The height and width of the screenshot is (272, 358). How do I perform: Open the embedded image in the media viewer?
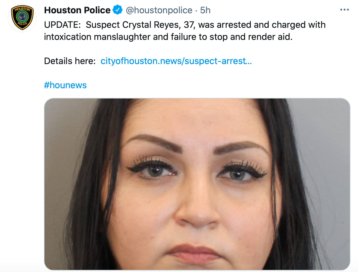pyautogui.click(x=197, y=184)
